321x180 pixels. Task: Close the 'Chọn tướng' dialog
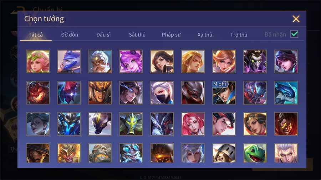click(x=296, y=19)
